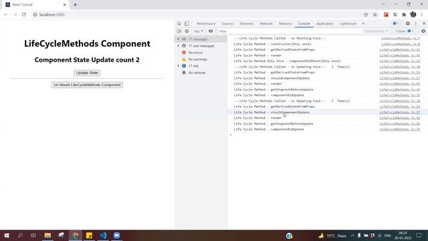Toggle the device toolbar icon
Viewport: 428px width, 241px height.
coord(187,23)
